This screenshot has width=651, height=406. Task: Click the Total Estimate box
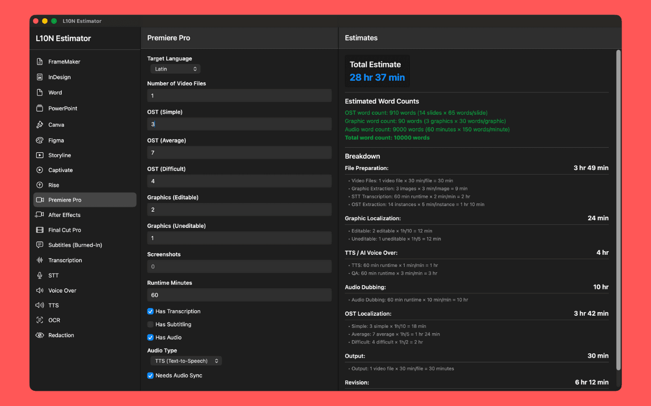[377, 71]
